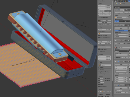Click the FABRIC object cube icon in breadcrumb
The image size is (130, 97).
point(121,4)
